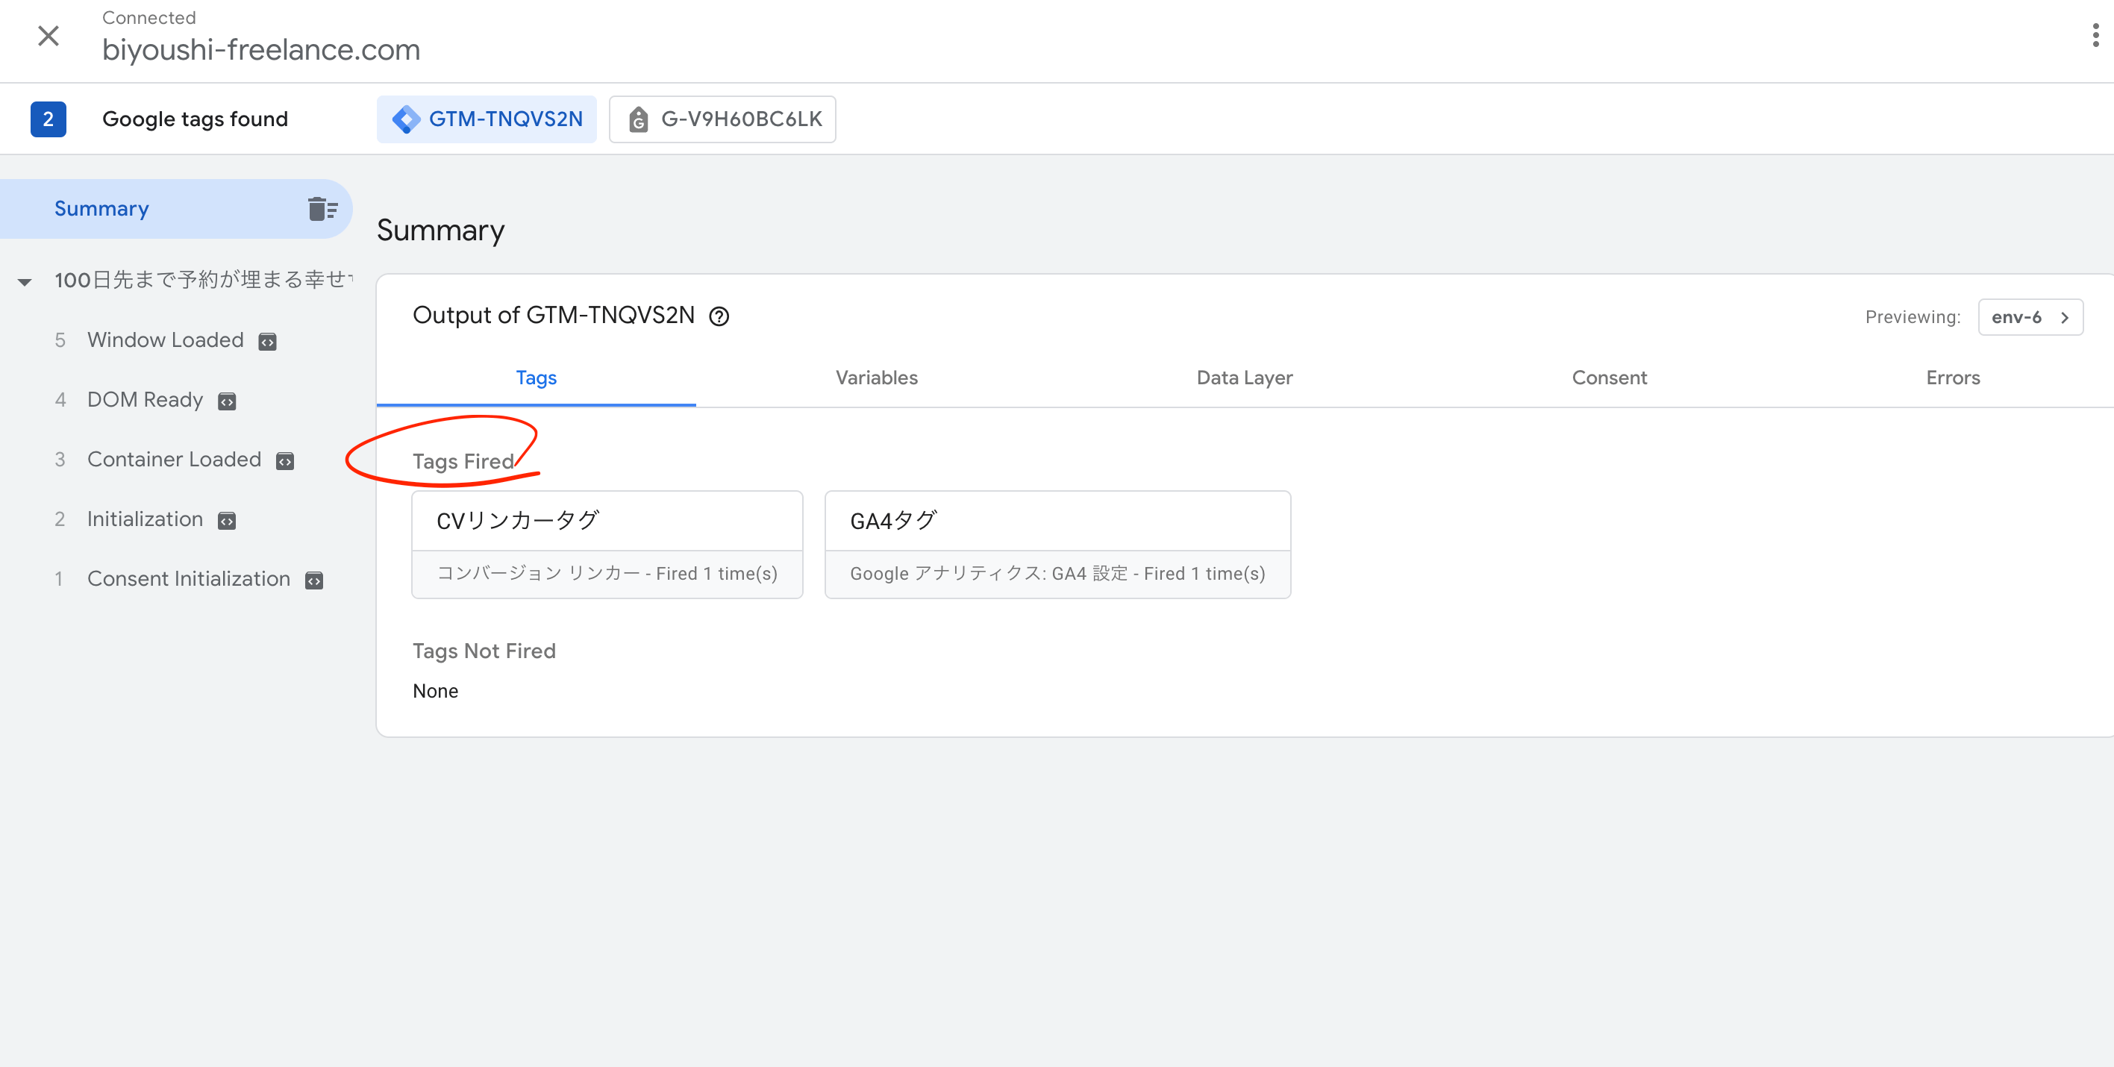
Task: Click code icon next to DOM Ready
Action: [227, 401]
